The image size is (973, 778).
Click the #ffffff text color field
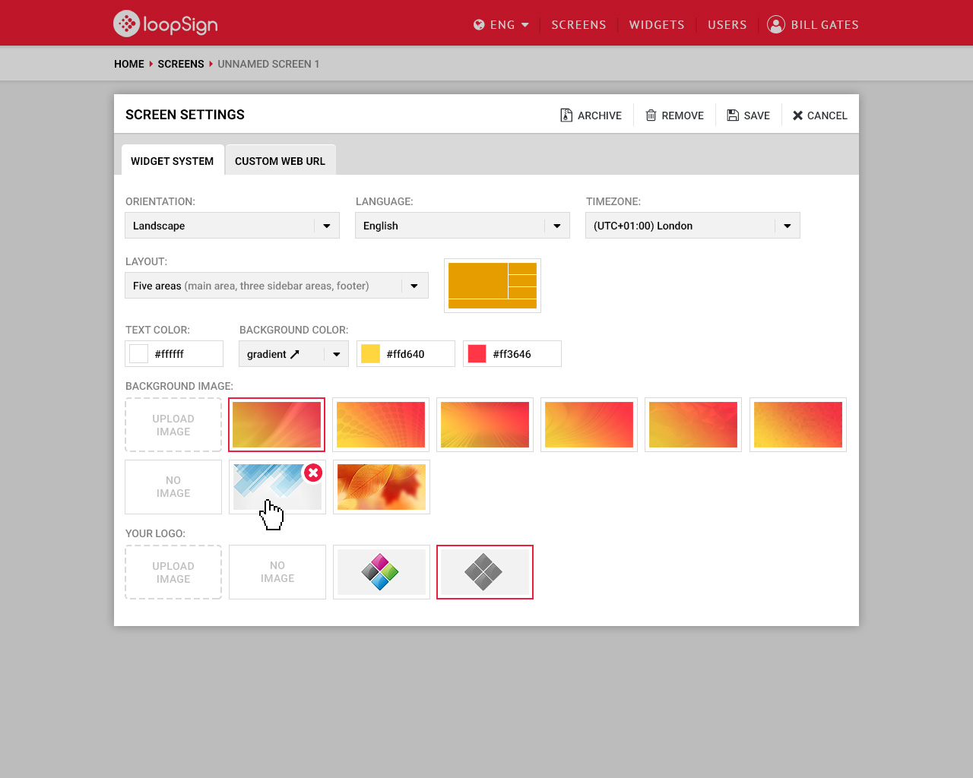tap(174, 354)
